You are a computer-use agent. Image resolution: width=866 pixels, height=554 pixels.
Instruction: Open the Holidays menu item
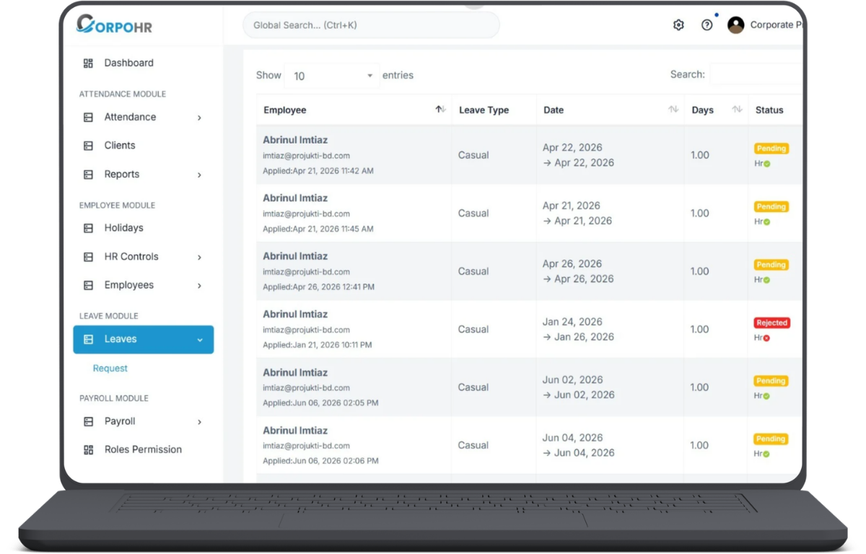point(123,227)
